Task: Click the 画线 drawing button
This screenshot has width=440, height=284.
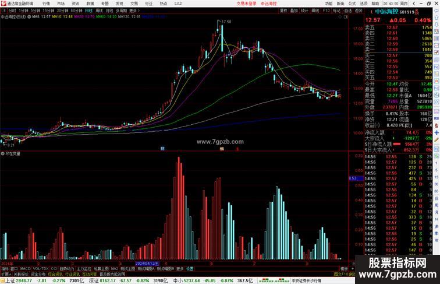Action: [315, 10]
